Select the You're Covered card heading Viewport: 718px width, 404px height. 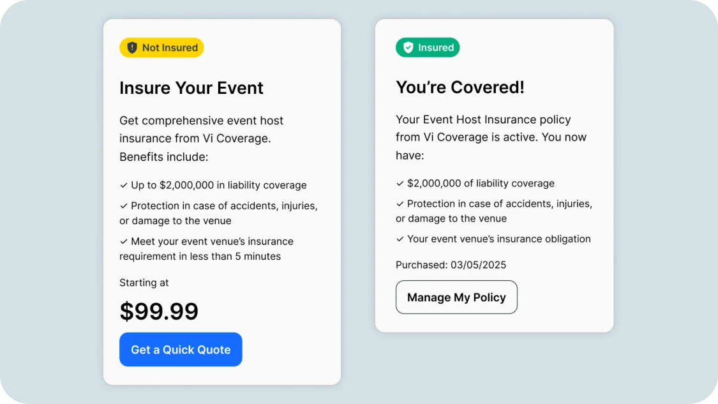click(x=460, y=87)
